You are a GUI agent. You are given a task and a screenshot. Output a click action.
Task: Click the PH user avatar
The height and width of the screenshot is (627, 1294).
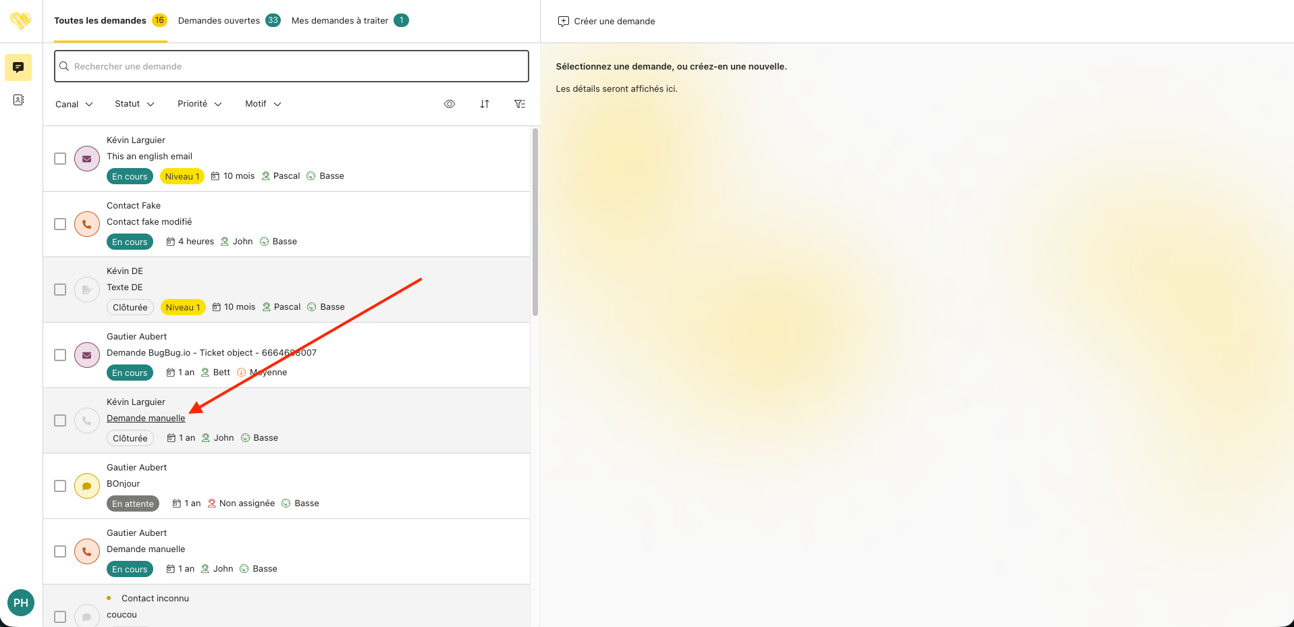[x=21, y=603]
